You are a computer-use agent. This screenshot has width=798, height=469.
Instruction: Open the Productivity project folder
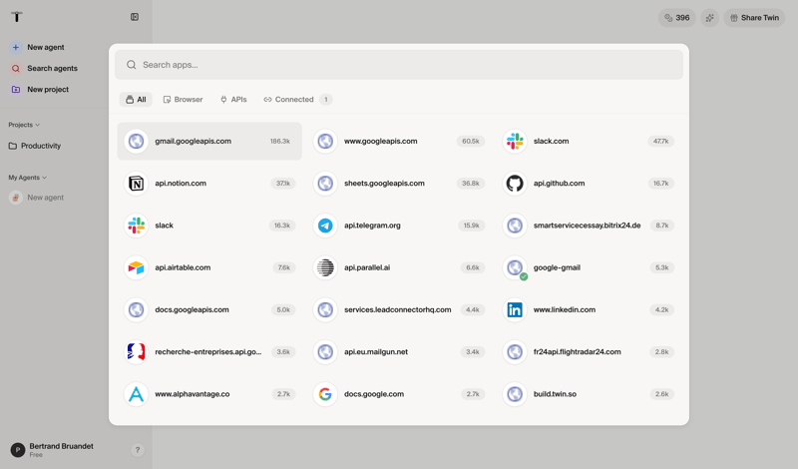click(41, 146)
